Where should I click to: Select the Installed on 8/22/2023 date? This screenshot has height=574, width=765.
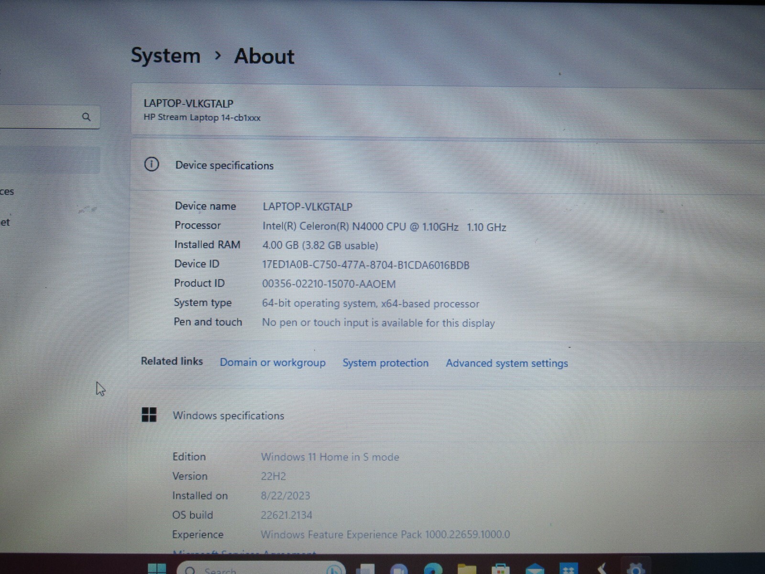point(285,496)
